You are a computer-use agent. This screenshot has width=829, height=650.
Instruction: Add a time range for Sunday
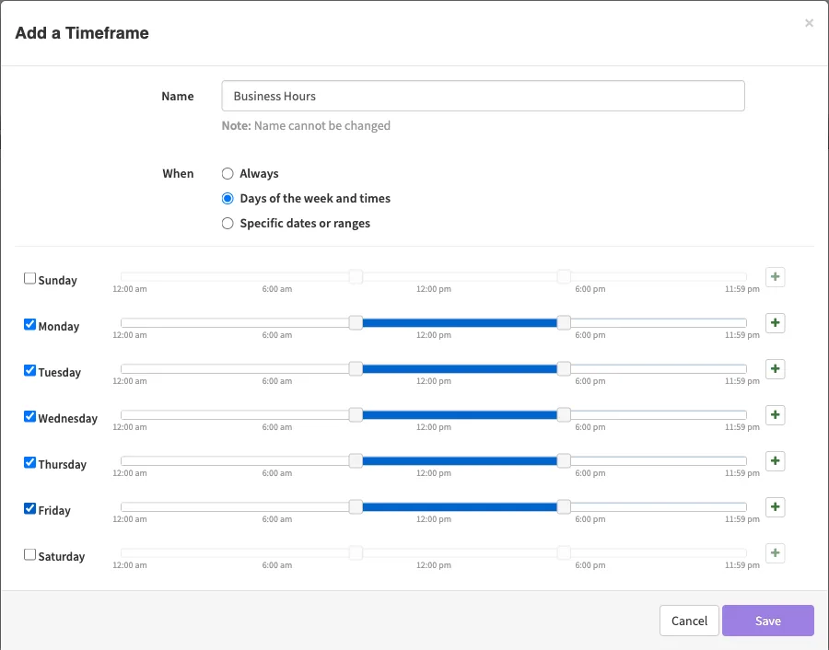coord(775,277)
